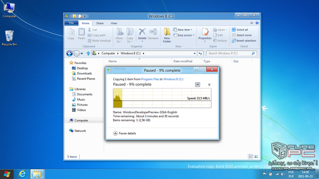Click the New folder icon in ribbon

(x=167, y=35)
